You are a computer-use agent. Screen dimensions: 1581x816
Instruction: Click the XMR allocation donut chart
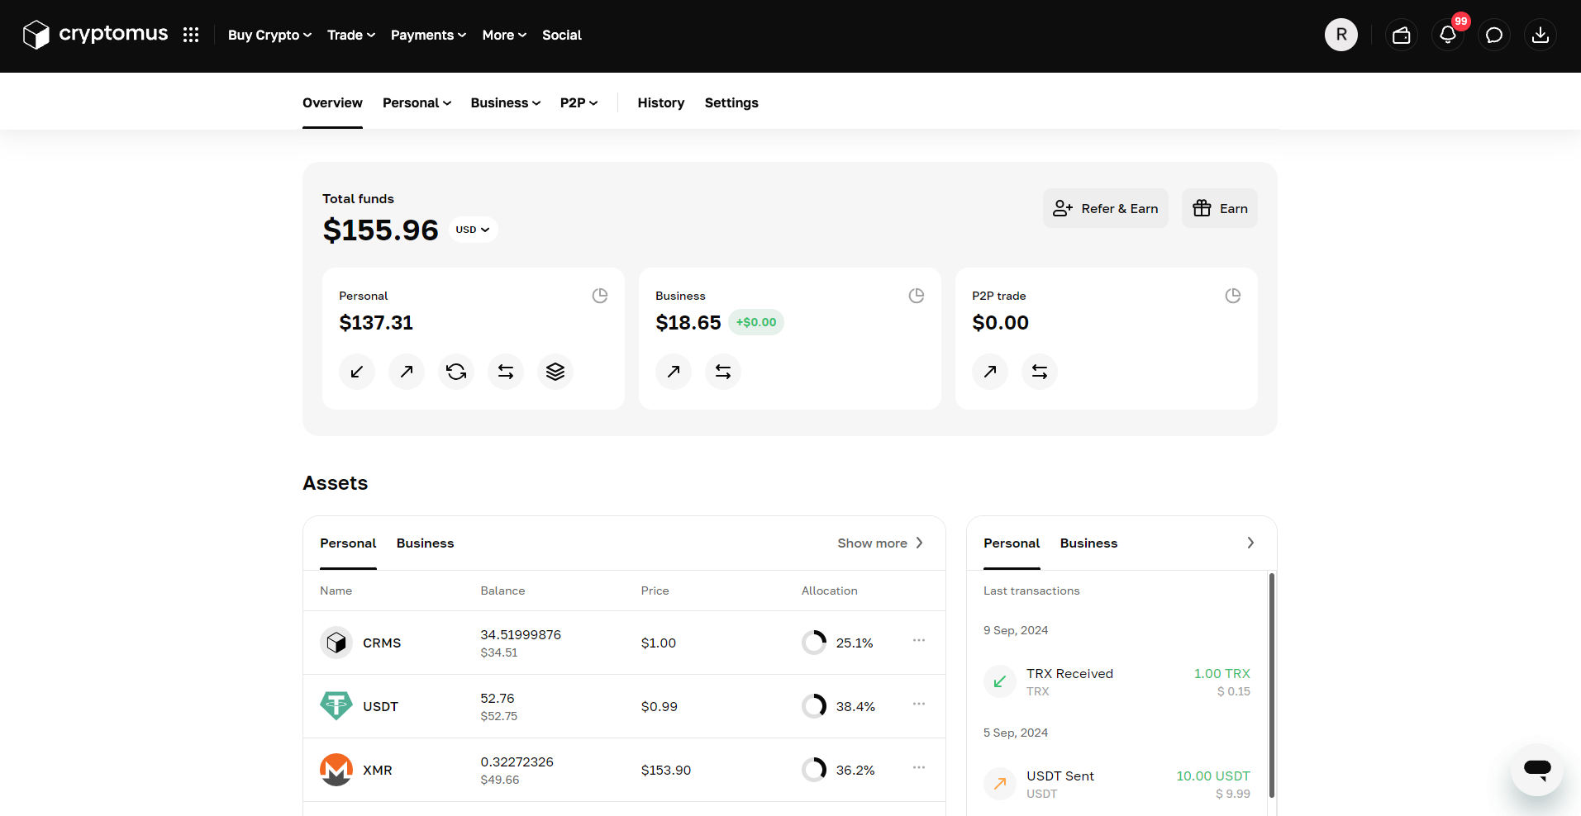814,769
